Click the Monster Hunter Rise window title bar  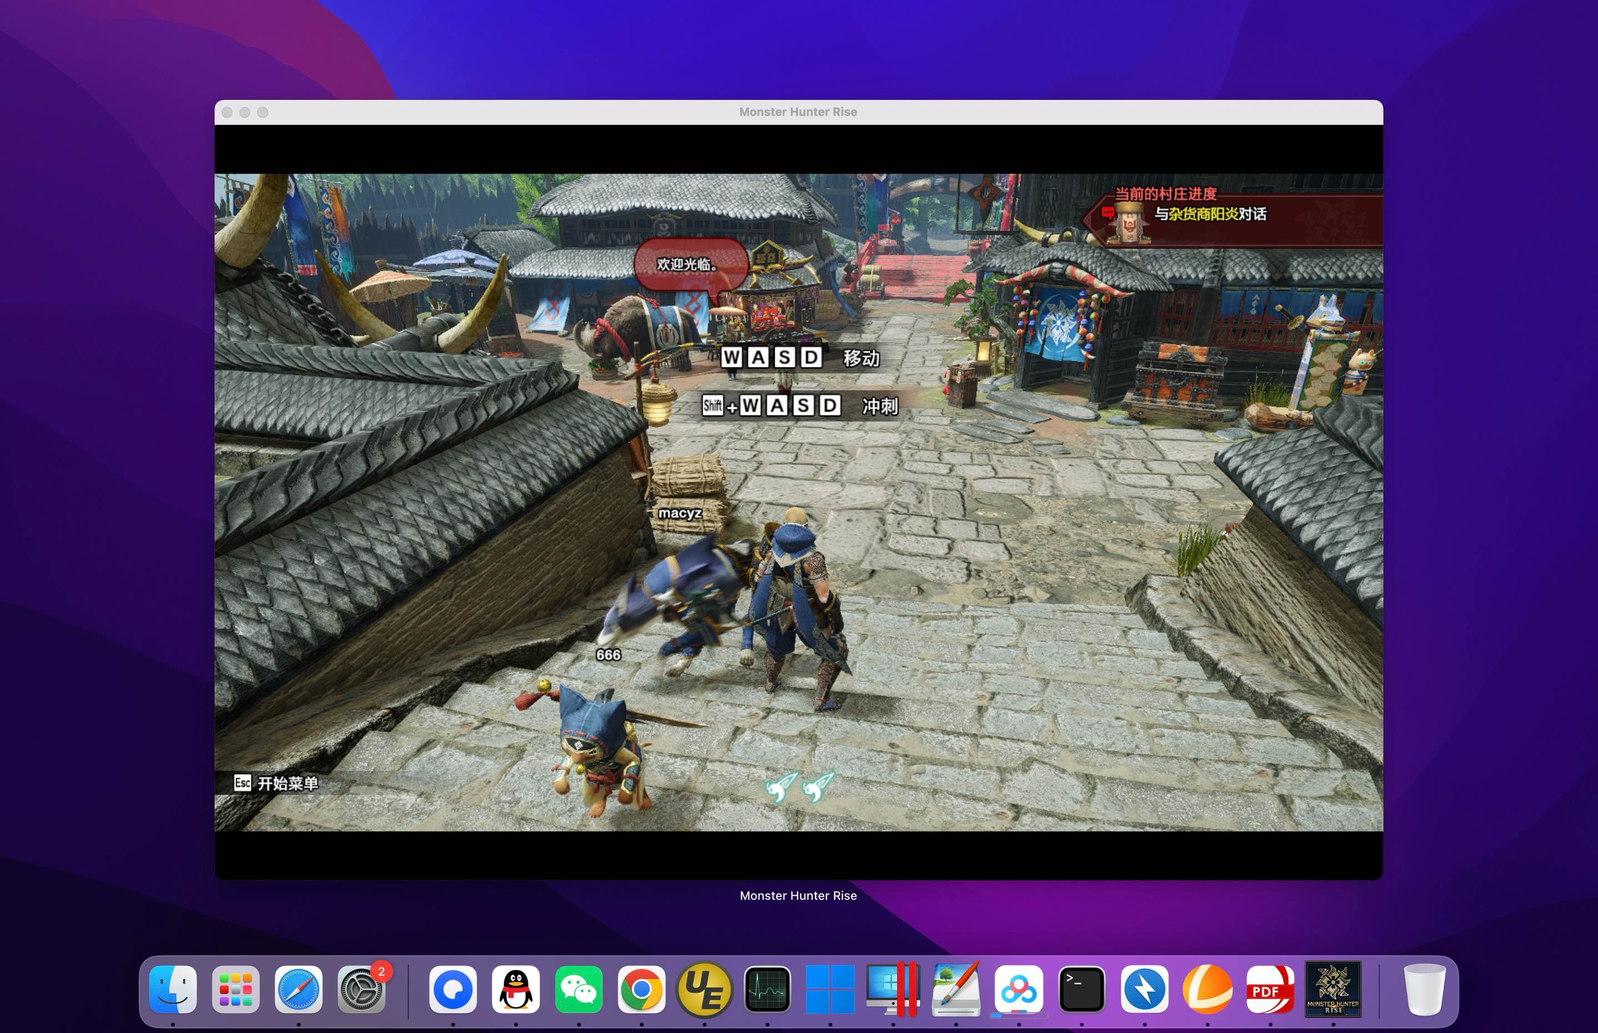(798, 112)
